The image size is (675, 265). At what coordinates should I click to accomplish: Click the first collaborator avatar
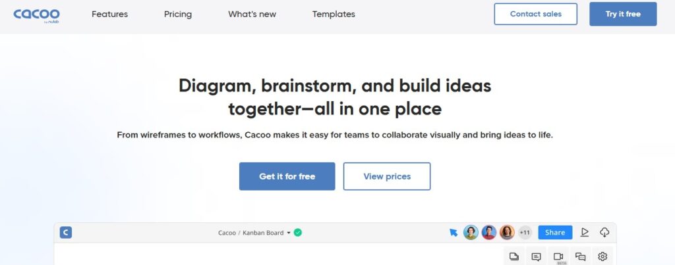tap(471, 232)
